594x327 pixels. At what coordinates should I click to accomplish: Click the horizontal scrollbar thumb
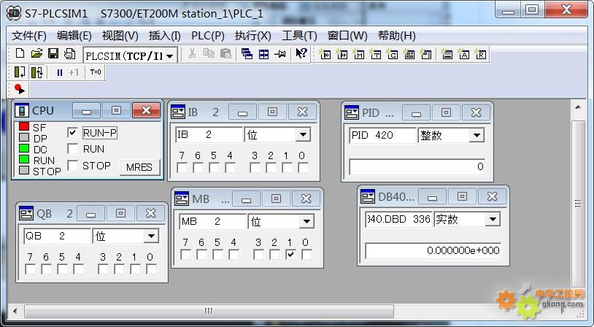(x=209, y=311)
